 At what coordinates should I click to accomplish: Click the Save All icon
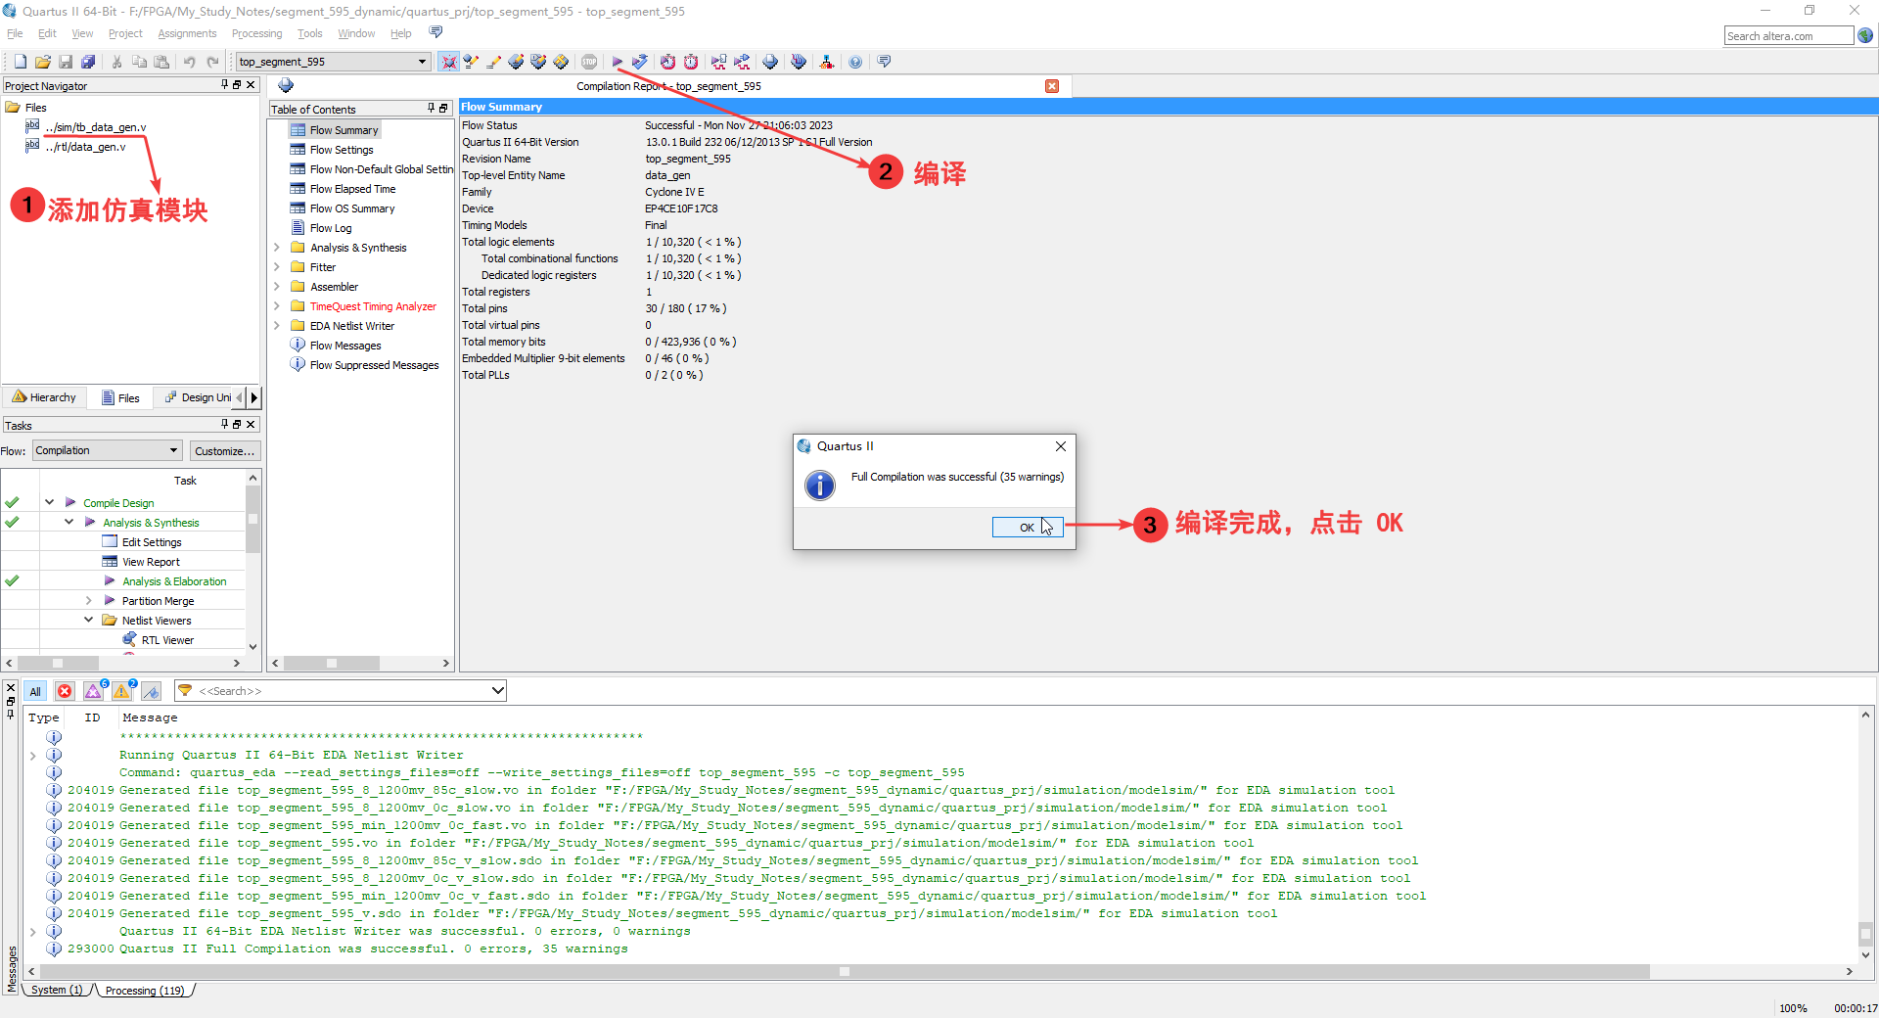click(88, 62)
